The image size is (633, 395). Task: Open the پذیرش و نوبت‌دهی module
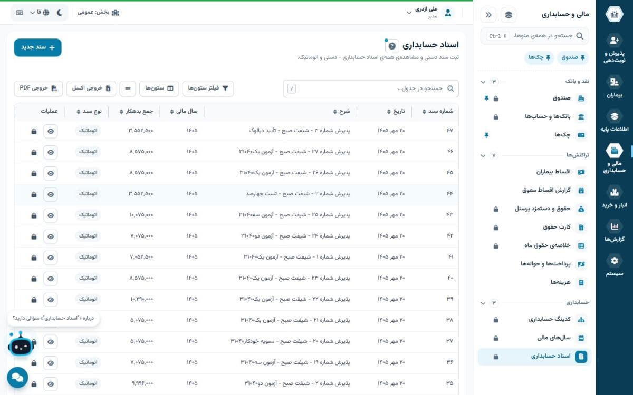[x=614, y=49]
